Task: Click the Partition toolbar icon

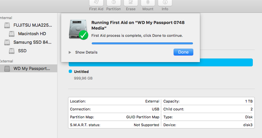Action: (113, 3)
